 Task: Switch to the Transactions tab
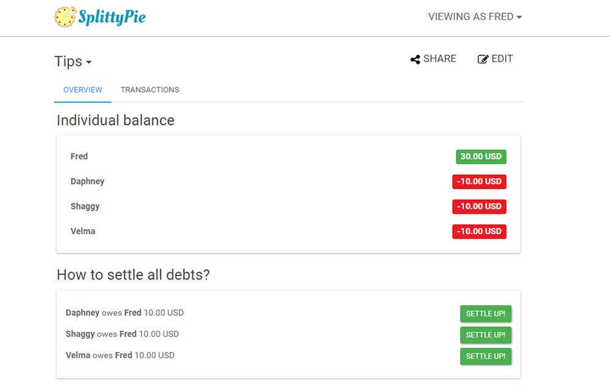(150, 90)
